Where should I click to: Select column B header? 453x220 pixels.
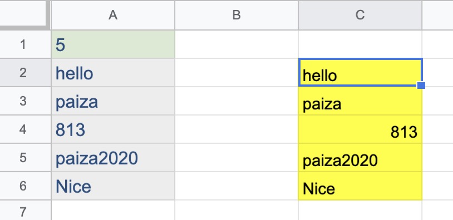pyautogui.click(x=237, y=16)
